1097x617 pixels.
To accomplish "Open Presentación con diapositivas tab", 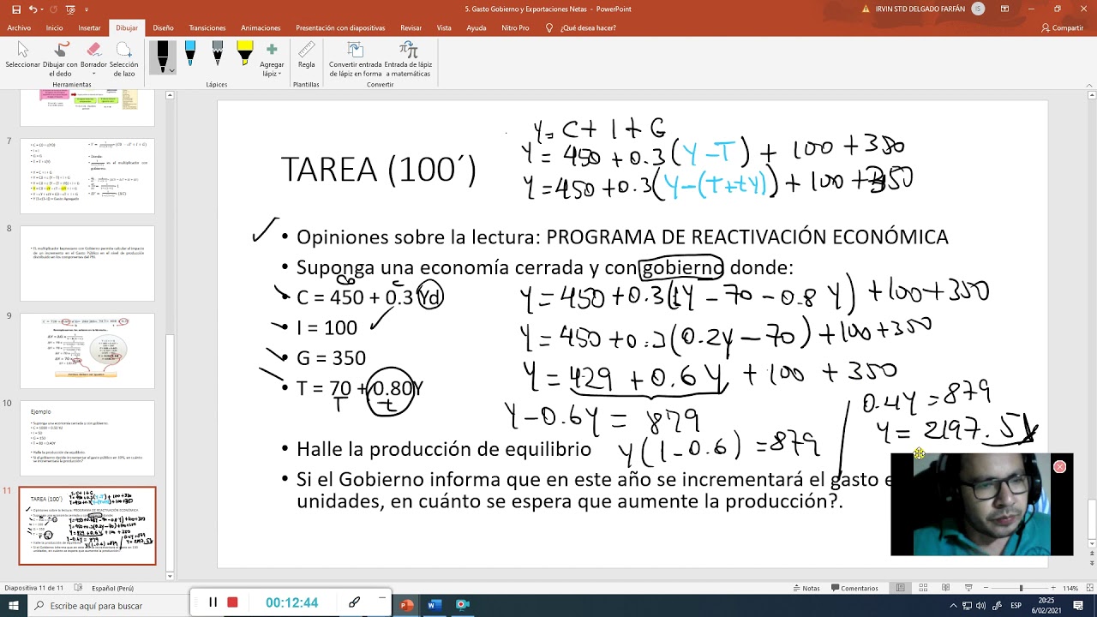I will 342,27.
